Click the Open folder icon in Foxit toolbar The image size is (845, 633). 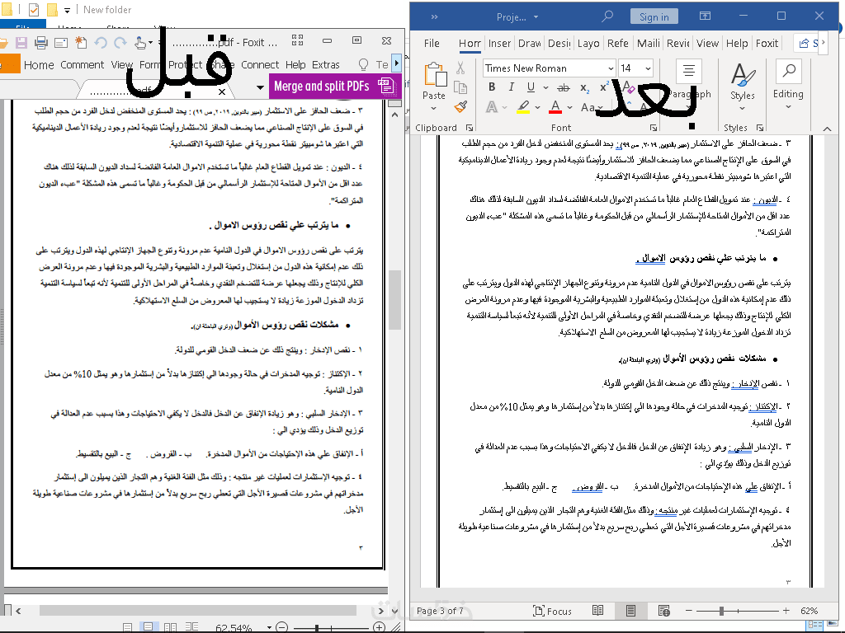click(3, 43)
